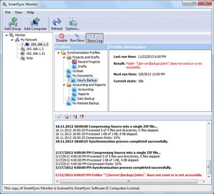Collapse the Synchronization Profiles node
Image resolution: width=214 pixels, height=194 pixels.
tap(58, 53)
